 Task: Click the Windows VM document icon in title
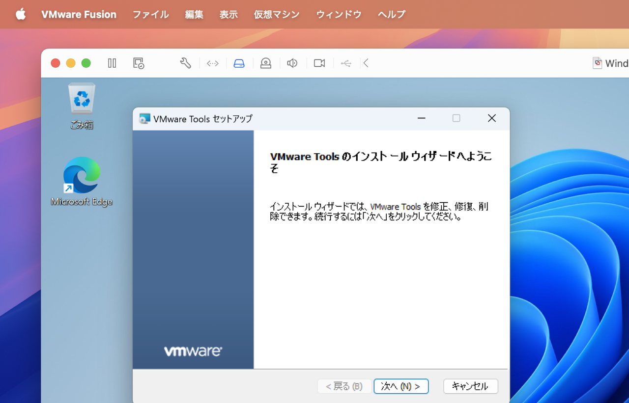pyautogui.click(x=597, y=63)
